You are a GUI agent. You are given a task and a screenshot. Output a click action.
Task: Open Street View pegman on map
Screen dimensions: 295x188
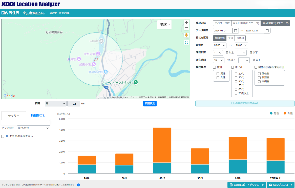click(x=186, y=35)
